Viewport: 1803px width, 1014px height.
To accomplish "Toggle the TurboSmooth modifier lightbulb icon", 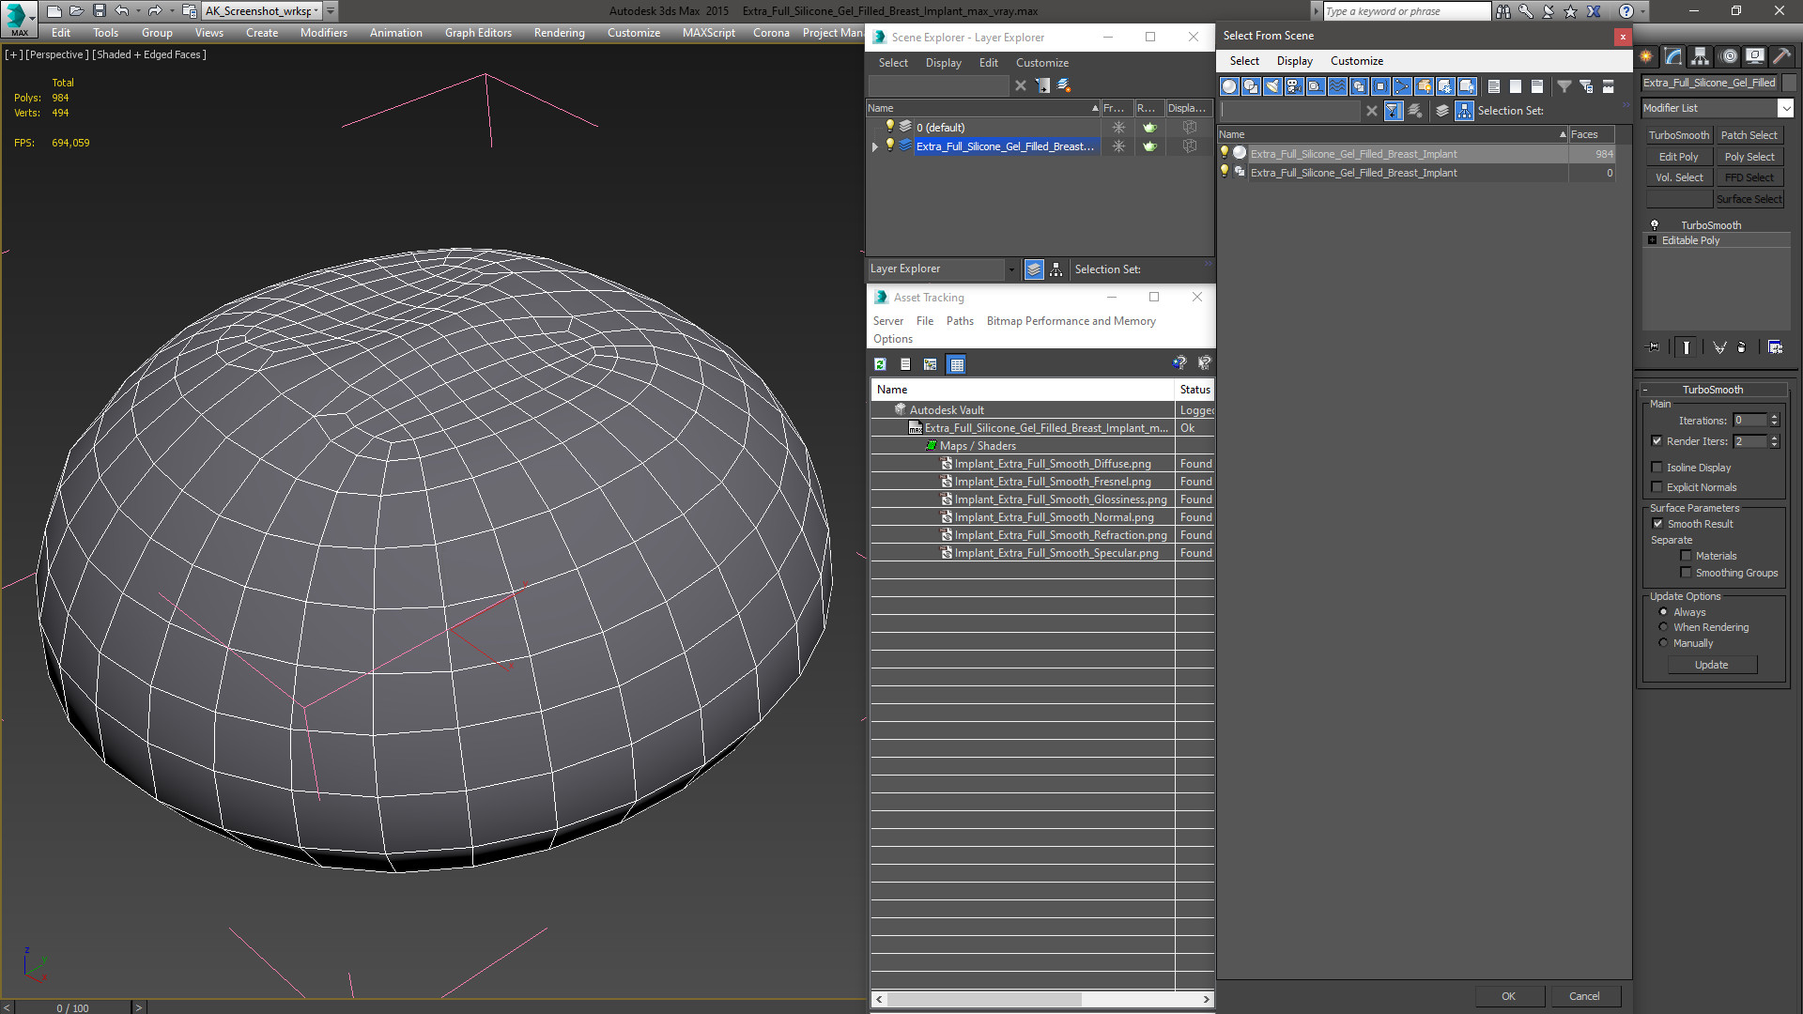I will (x=1655, y=225).
